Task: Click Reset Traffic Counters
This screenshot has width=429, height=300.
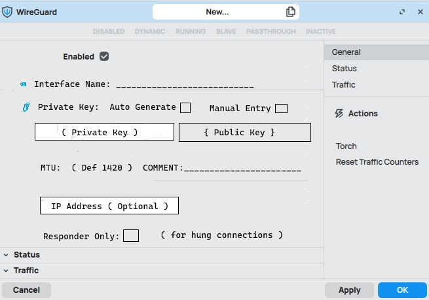Action: 377,162
